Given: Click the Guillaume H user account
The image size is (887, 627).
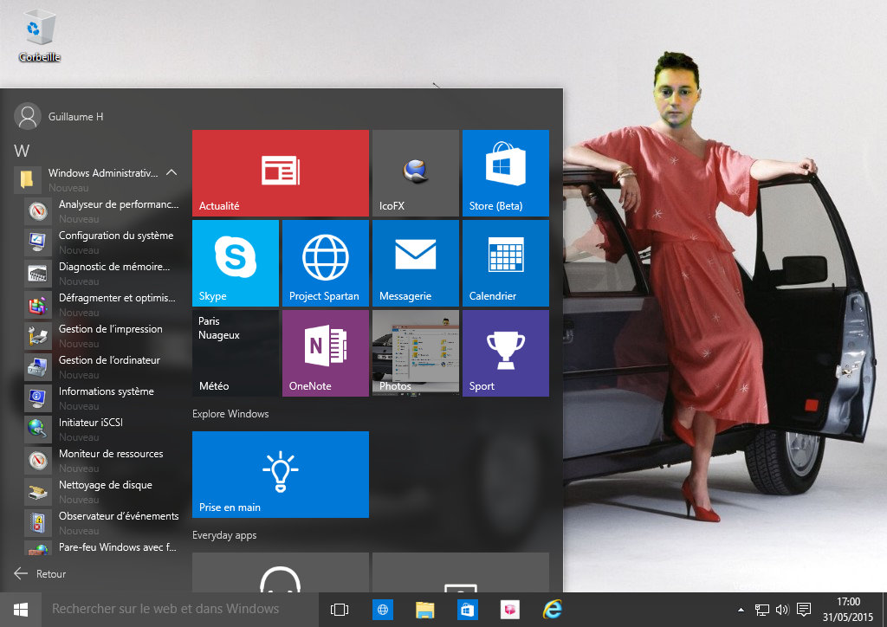Looking at the screenshot, I should click(x=59, y=116).
